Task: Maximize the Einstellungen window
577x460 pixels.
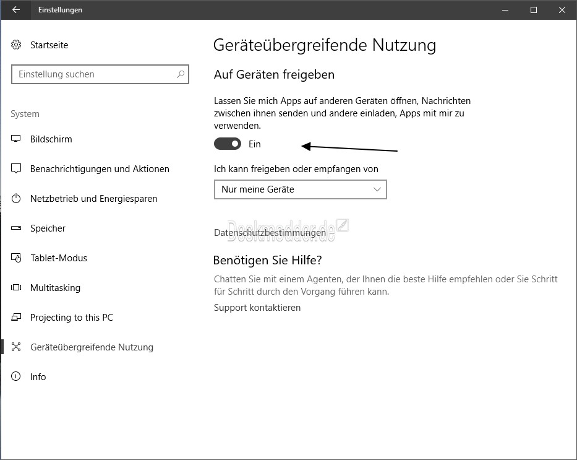Action: pos(534,10)
